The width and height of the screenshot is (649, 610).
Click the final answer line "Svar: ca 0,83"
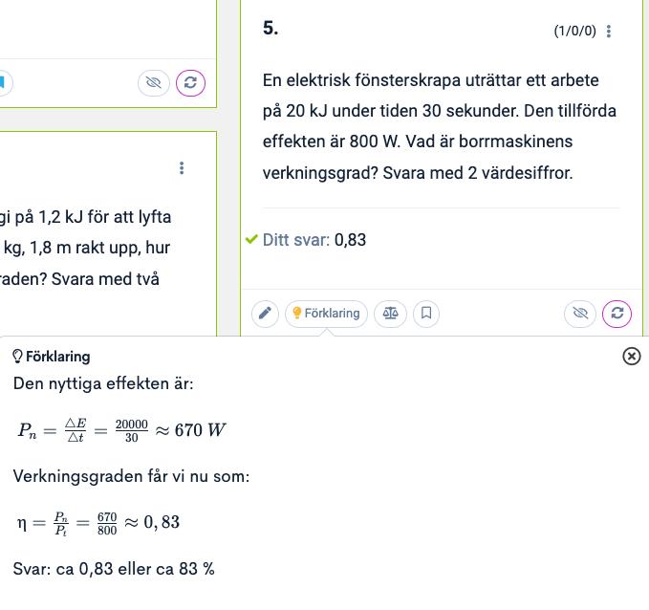pos(114,569)
